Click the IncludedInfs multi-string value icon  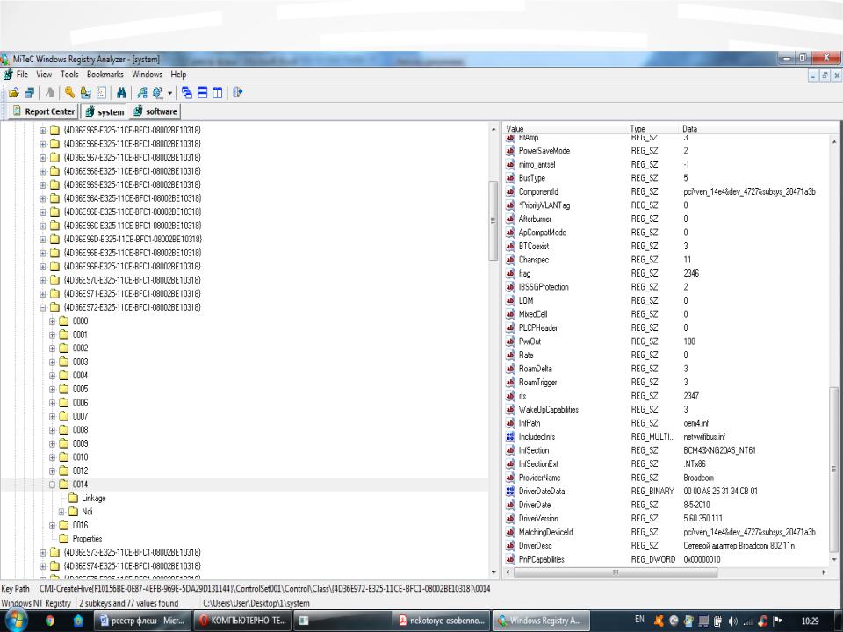tap(510, 437)
